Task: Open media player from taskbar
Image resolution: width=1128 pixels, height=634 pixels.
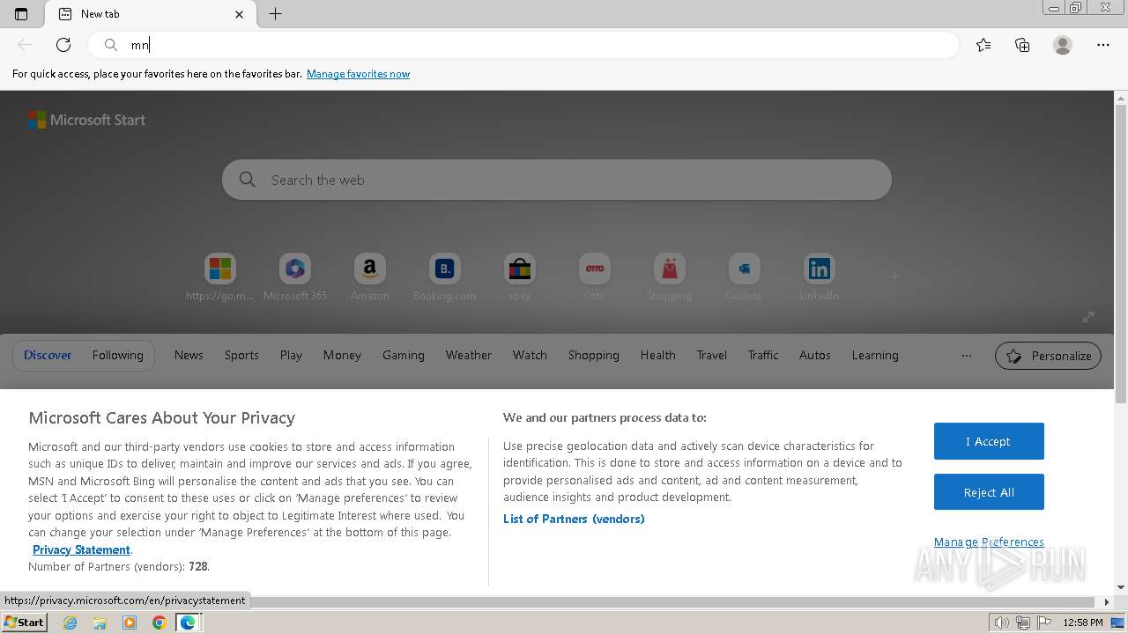Action: (130, 623)
